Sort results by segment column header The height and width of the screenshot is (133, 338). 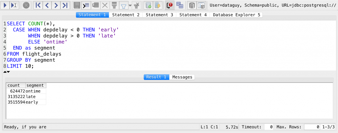(x=36, y=85)
